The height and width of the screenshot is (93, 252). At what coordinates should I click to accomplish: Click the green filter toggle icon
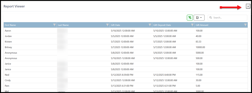pyautogui.click(x=190, y=17)
